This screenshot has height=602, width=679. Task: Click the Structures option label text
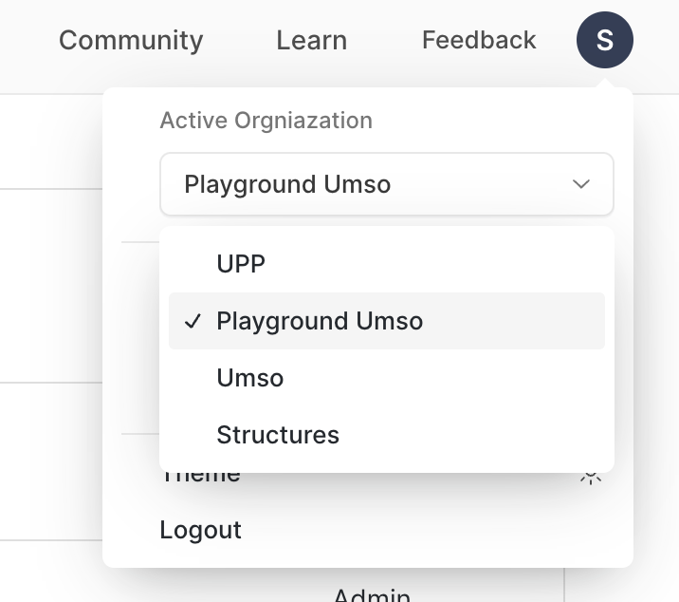point(278,435)
